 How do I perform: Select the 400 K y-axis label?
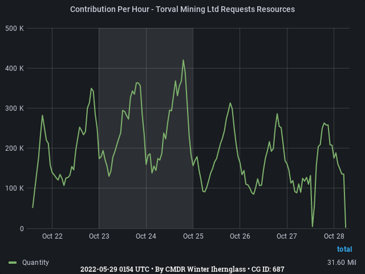click(14, 68)
